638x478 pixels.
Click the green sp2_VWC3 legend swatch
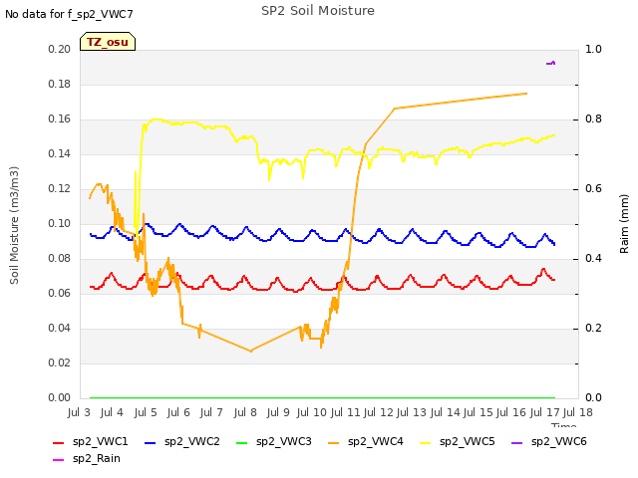coord(242,442)
